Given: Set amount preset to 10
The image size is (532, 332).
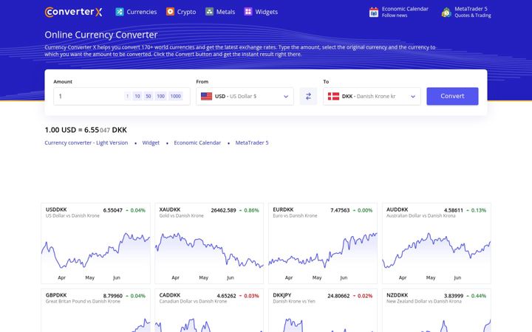Looking at the screenshot, I should (137, 96).
